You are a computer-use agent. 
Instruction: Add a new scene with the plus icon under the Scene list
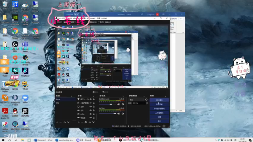click(57, 122)
